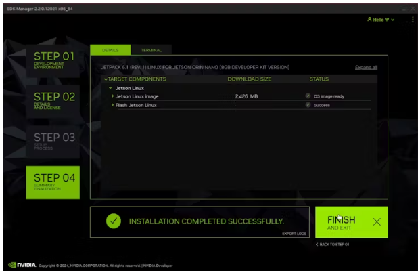This screenshot has width=420, height=275.
Task: Expand the Jetson Linux image row
Action: 112,96
